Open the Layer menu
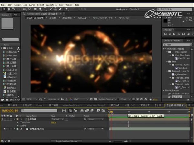This screenshot has width=194, height=145. (32, 5)
